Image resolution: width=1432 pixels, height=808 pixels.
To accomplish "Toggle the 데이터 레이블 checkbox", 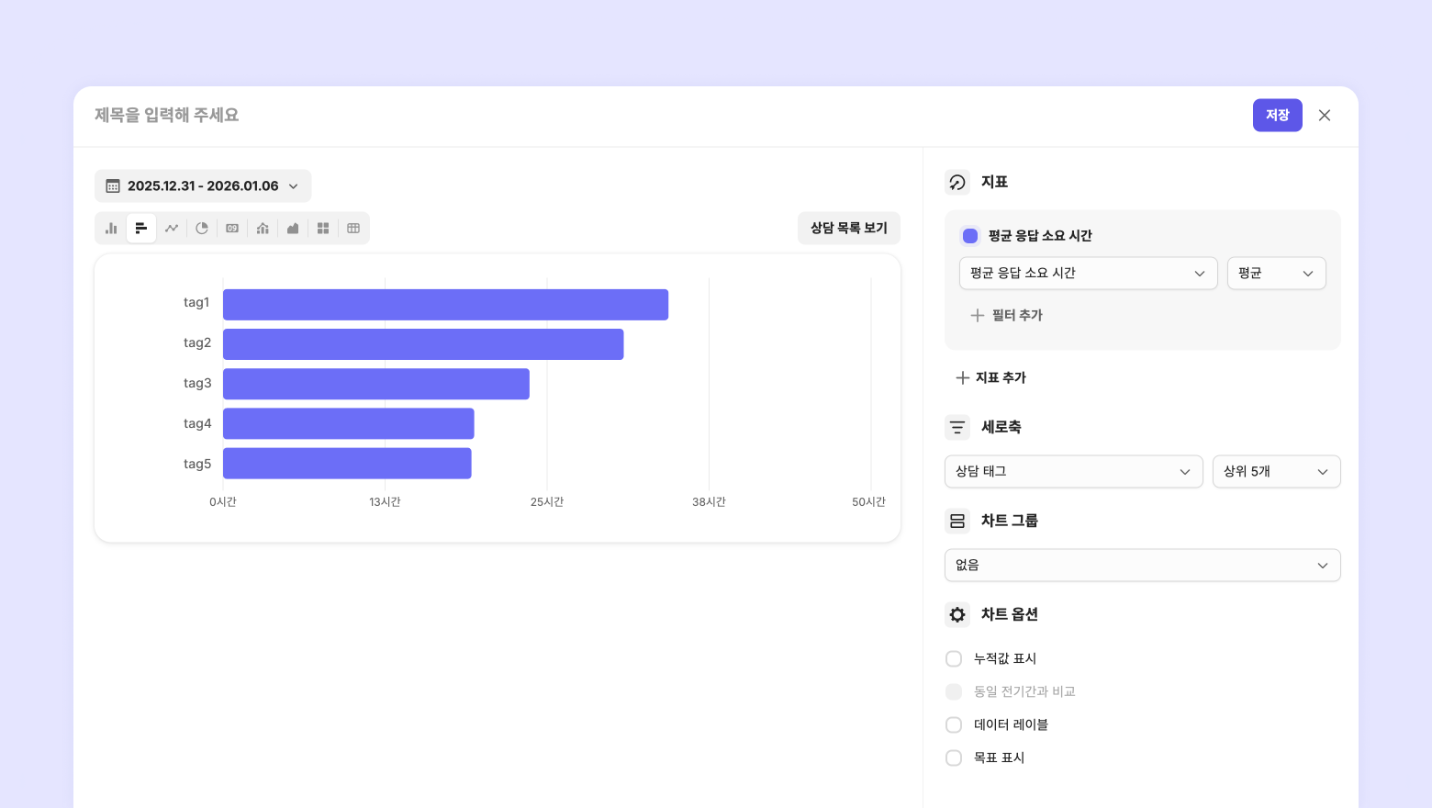I will coord(954,725).
